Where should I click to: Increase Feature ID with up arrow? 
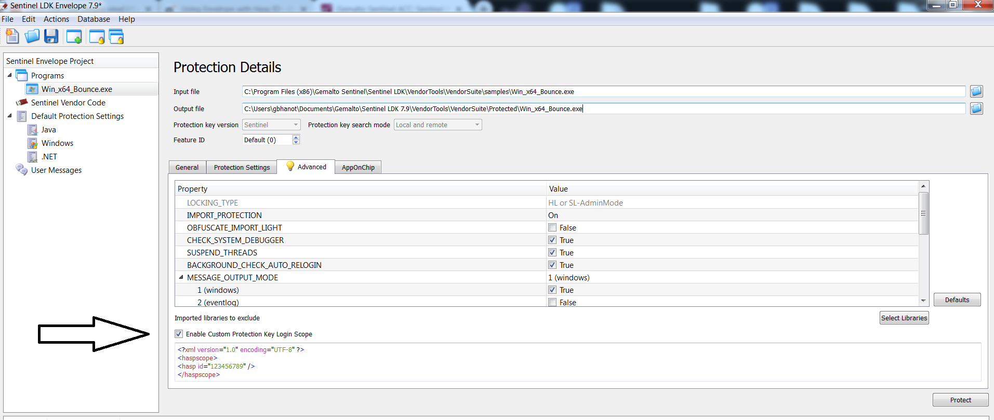pyautogui.click(x=296, y=138)
